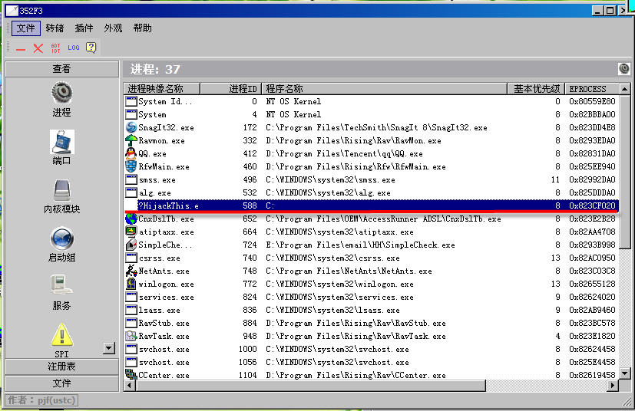Image resolution: width=635 pixels, height=411 pixels.
Task: Click the SimpleChe... process icon
Action: [x=131, y=245]
